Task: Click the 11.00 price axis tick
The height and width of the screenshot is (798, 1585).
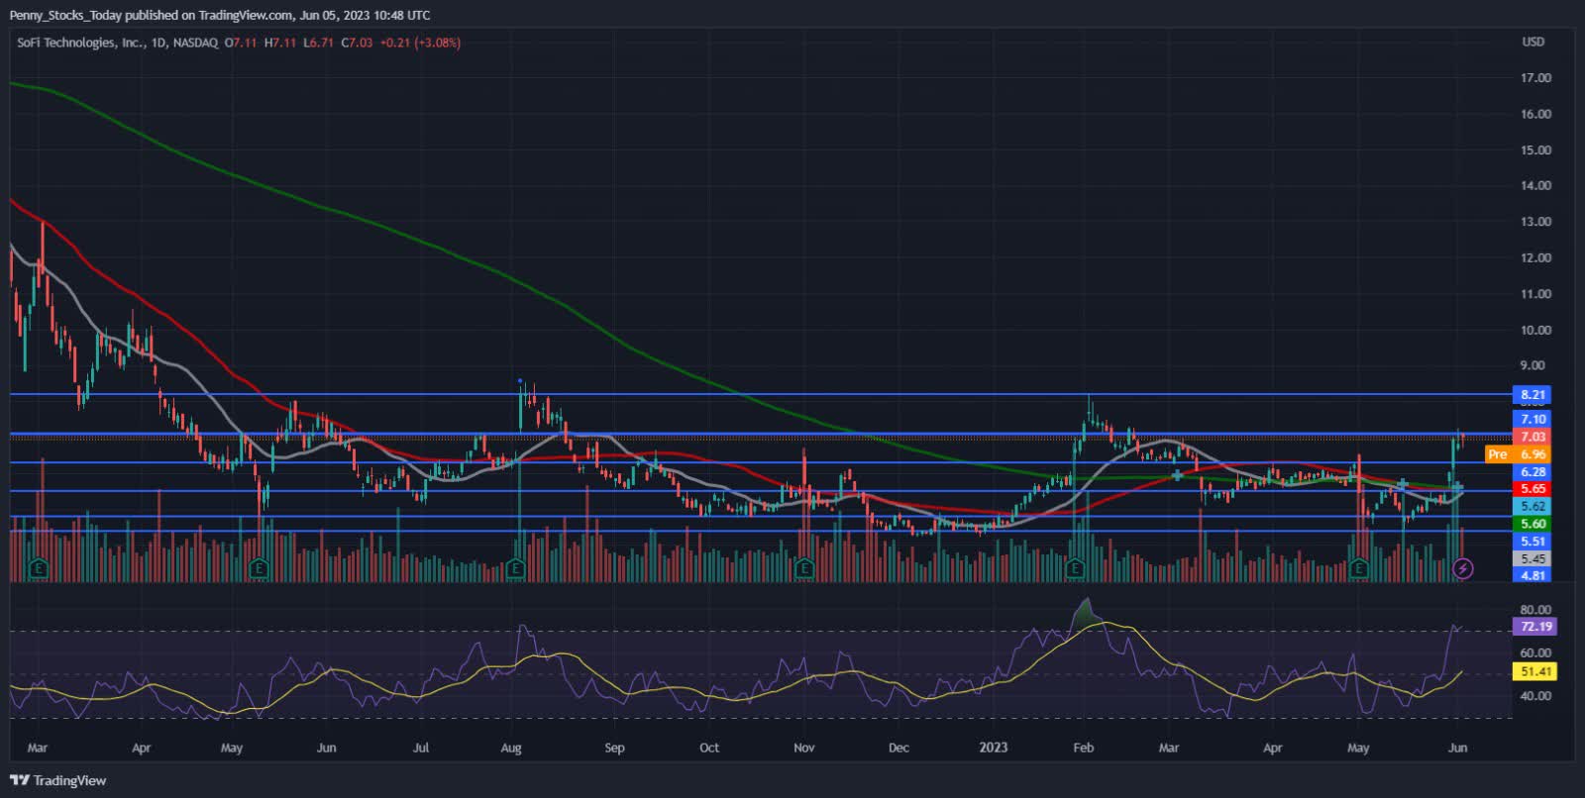Action: (x=1535, y=294)
